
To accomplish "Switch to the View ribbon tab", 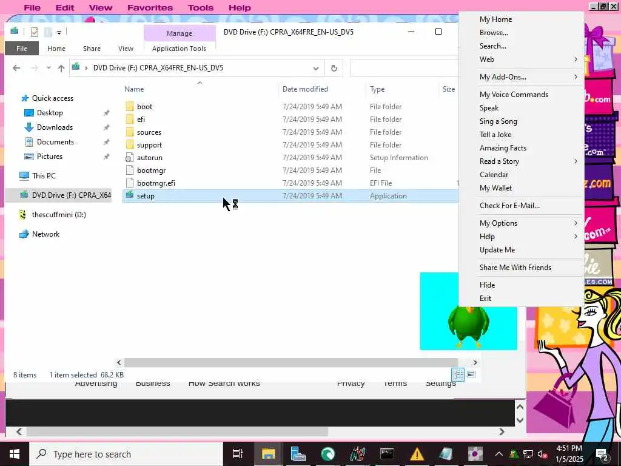I will 126,49.
